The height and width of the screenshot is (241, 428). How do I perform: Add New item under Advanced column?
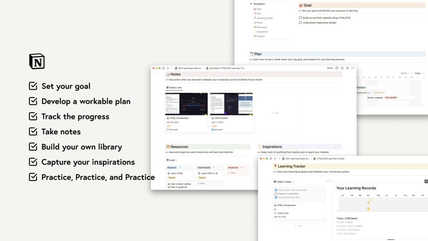232,173
